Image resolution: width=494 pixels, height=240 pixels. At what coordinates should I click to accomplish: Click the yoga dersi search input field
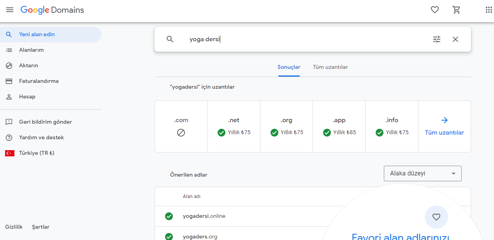(304, 39)
